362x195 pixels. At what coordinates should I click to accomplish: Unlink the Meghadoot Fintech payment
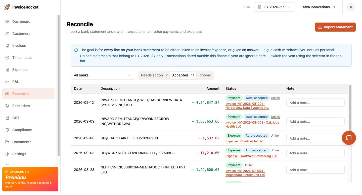coord(248,165)
